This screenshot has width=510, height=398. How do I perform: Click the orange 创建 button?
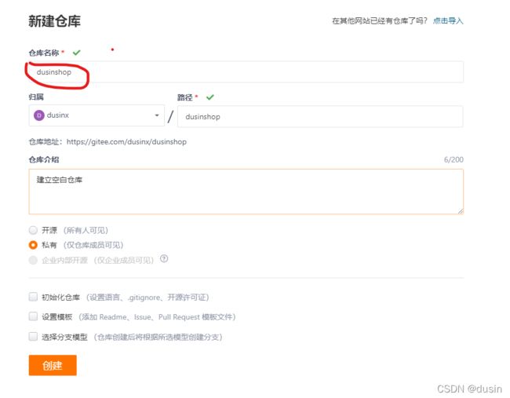[53, 365]
